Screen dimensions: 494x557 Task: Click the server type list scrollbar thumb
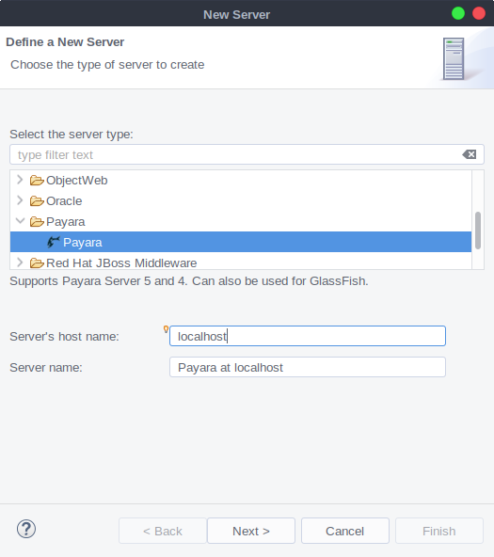click(x=478, y=231)
